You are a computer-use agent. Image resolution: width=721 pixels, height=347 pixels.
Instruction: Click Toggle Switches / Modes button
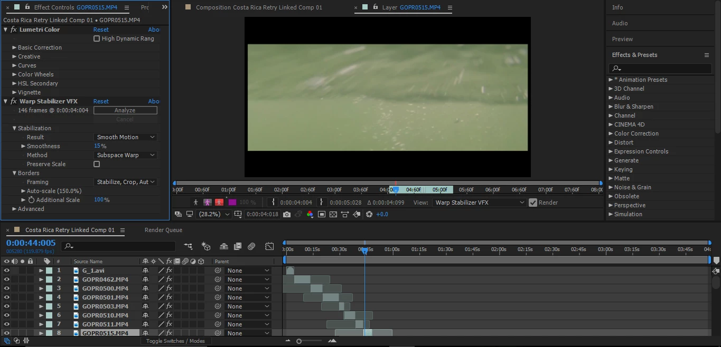tap(175, 341)
